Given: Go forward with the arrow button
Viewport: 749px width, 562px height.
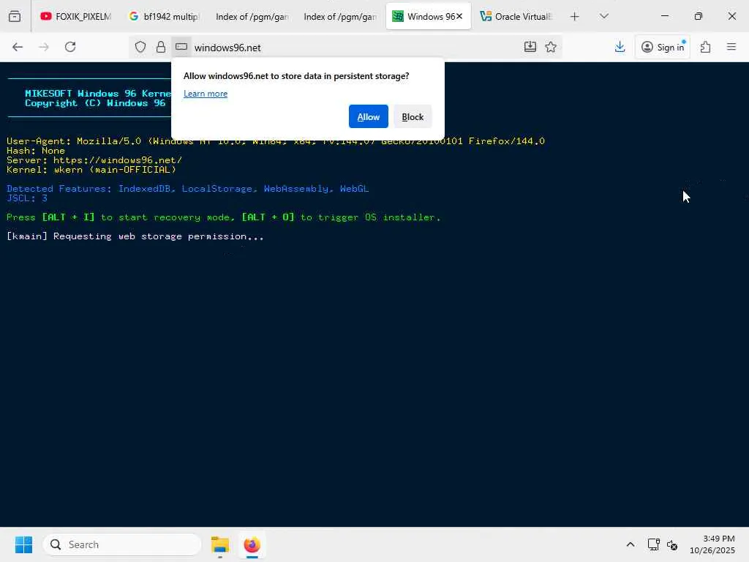Looking at the screenshot, I should click(x=44, y=47).
